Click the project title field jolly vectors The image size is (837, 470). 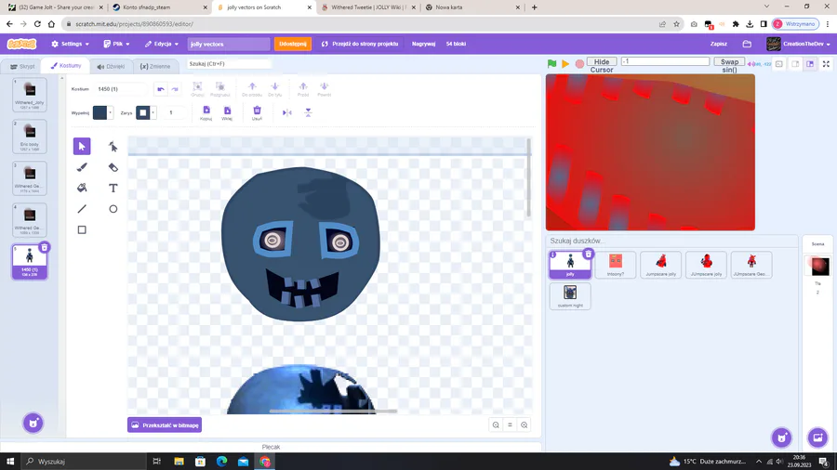coord(229,44)
